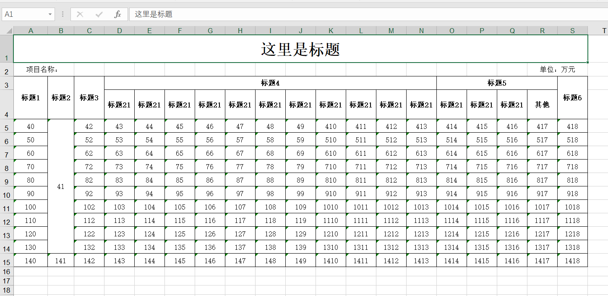Image resolution: width=608 pixels, height=296 pixels.
Task: Select the row 1 header
Action: pyautogui.click(x=7, y=49)
